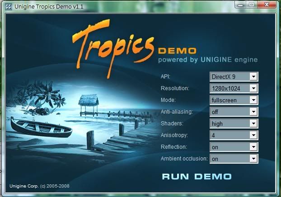Open the Shaders dropdown showing high
The height and width of the screenshot is (197, 281).
coord(234,124)
